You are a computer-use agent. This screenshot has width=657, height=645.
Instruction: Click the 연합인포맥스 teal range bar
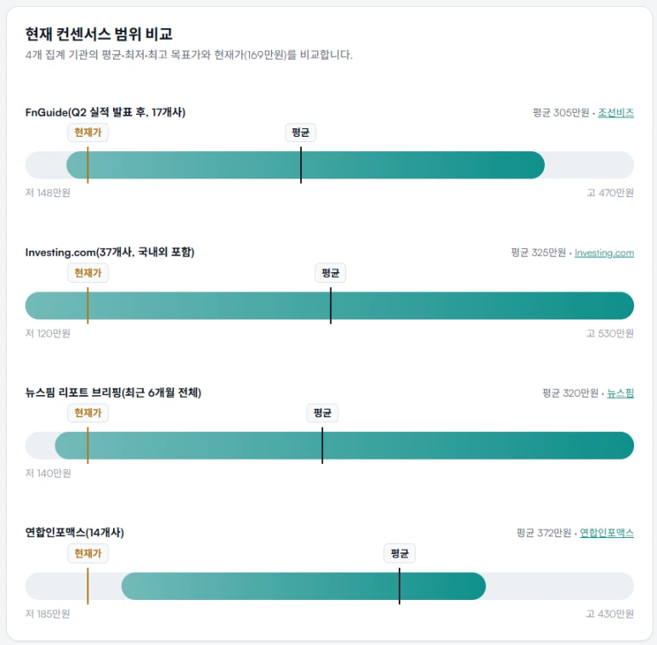pos(303,586)
